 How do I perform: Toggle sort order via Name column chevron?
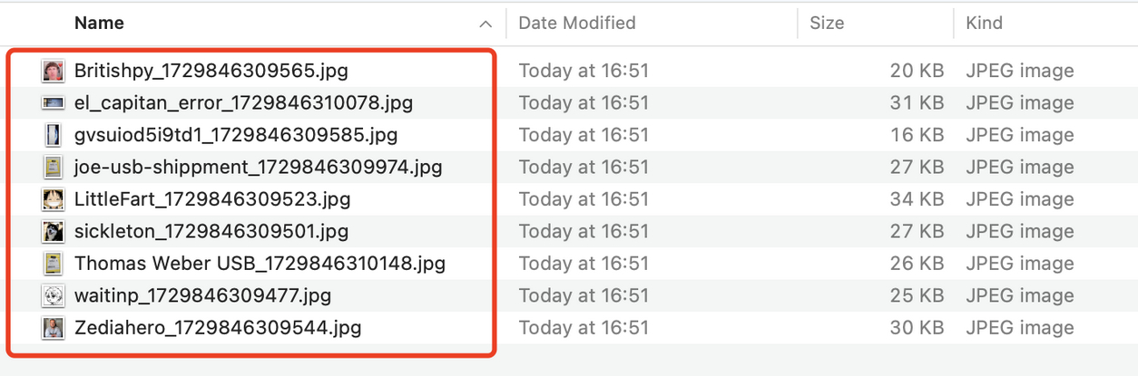pos(486,24)
